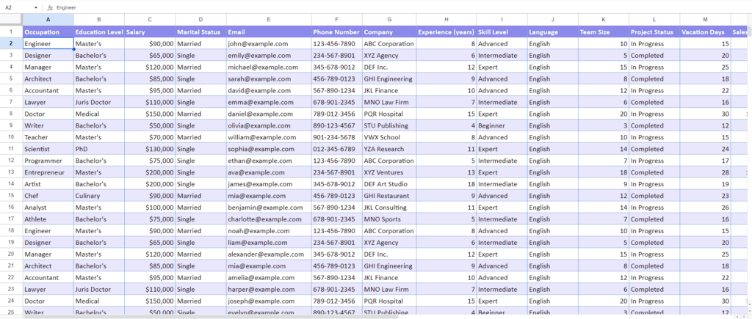This screenshot has width=752, height=319.
Task: Click the JKL Consulting company cell
Action: [389, 208]
